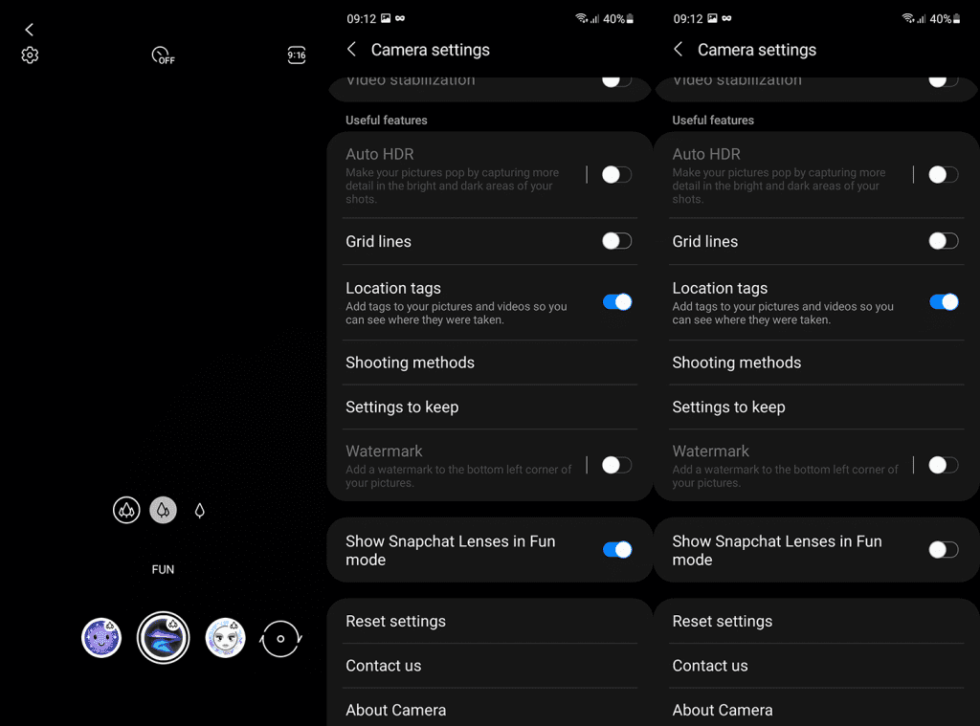Open Settings to keep in right screen
This screenshot has width=980, height=726.
pos(816,407)
